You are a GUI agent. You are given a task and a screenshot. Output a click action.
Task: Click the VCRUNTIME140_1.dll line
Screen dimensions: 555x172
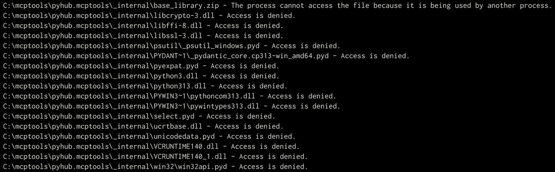pyautogui.click(x=155, y=157)
